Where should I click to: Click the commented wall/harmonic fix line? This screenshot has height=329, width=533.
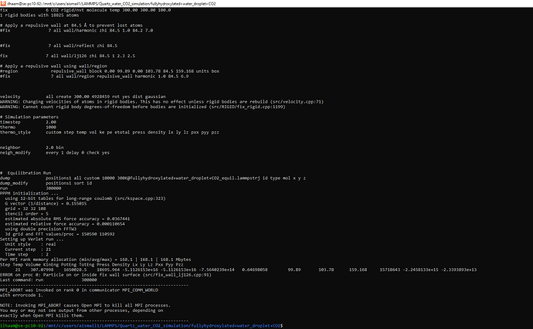click(x=76, y=31)
